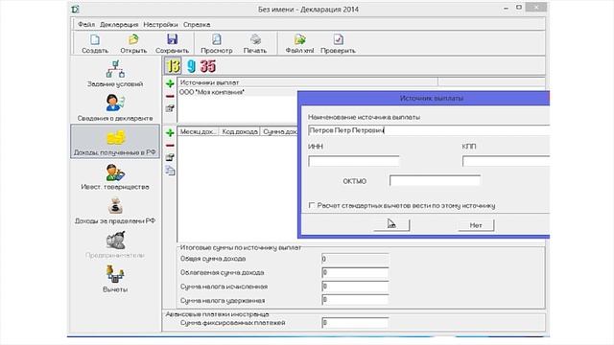Print the declaration with Печать icon

coord(255,44)
